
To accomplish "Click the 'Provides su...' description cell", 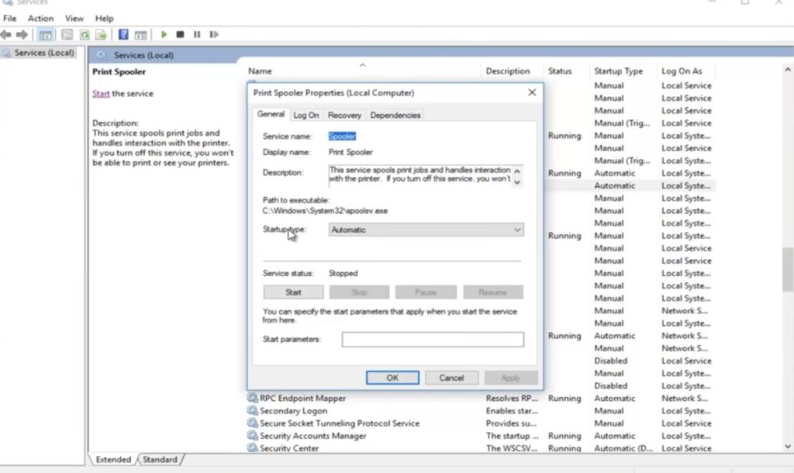I will pyautogui.click(x=510, y=423).
